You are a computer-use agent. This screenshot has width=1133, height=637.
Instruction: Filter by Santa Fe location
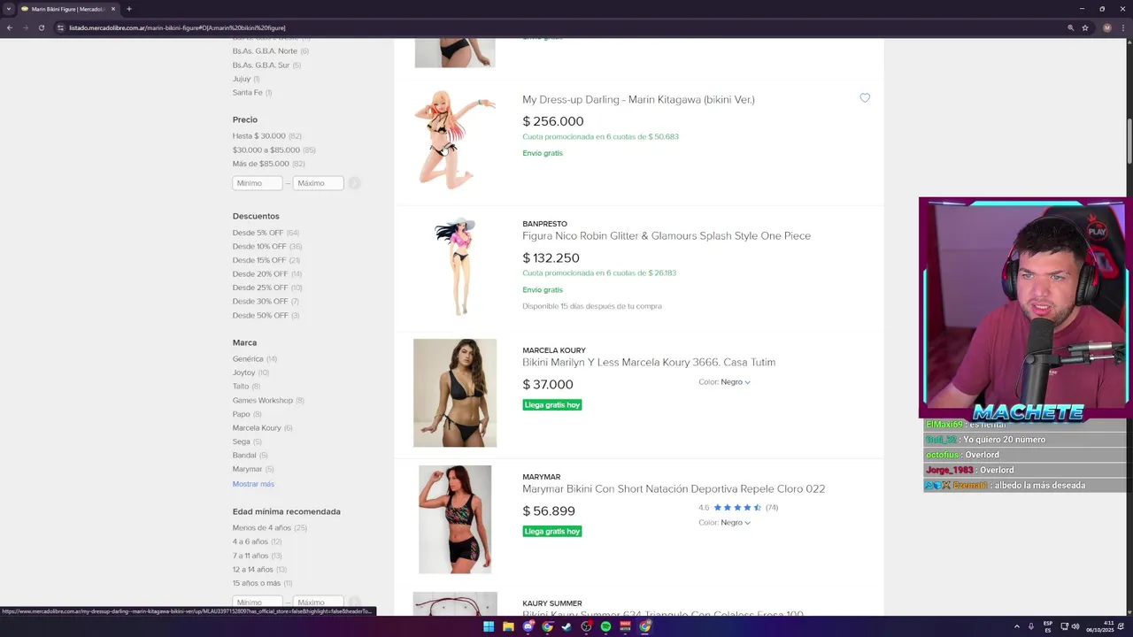coord(248,93)
